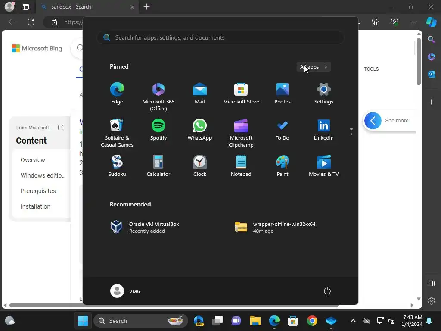Open the Paint app
Image resolution: width=441 pixels, height=331 pixels.
click(283, 166)
